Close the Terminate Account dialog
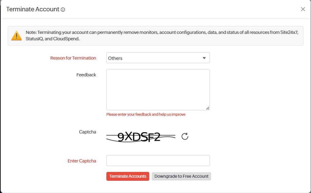 pos(303,9)
